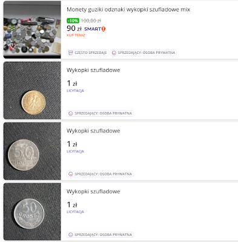Open the third listing's 'Wykopki szufladowe' title

tap(93, 131)
